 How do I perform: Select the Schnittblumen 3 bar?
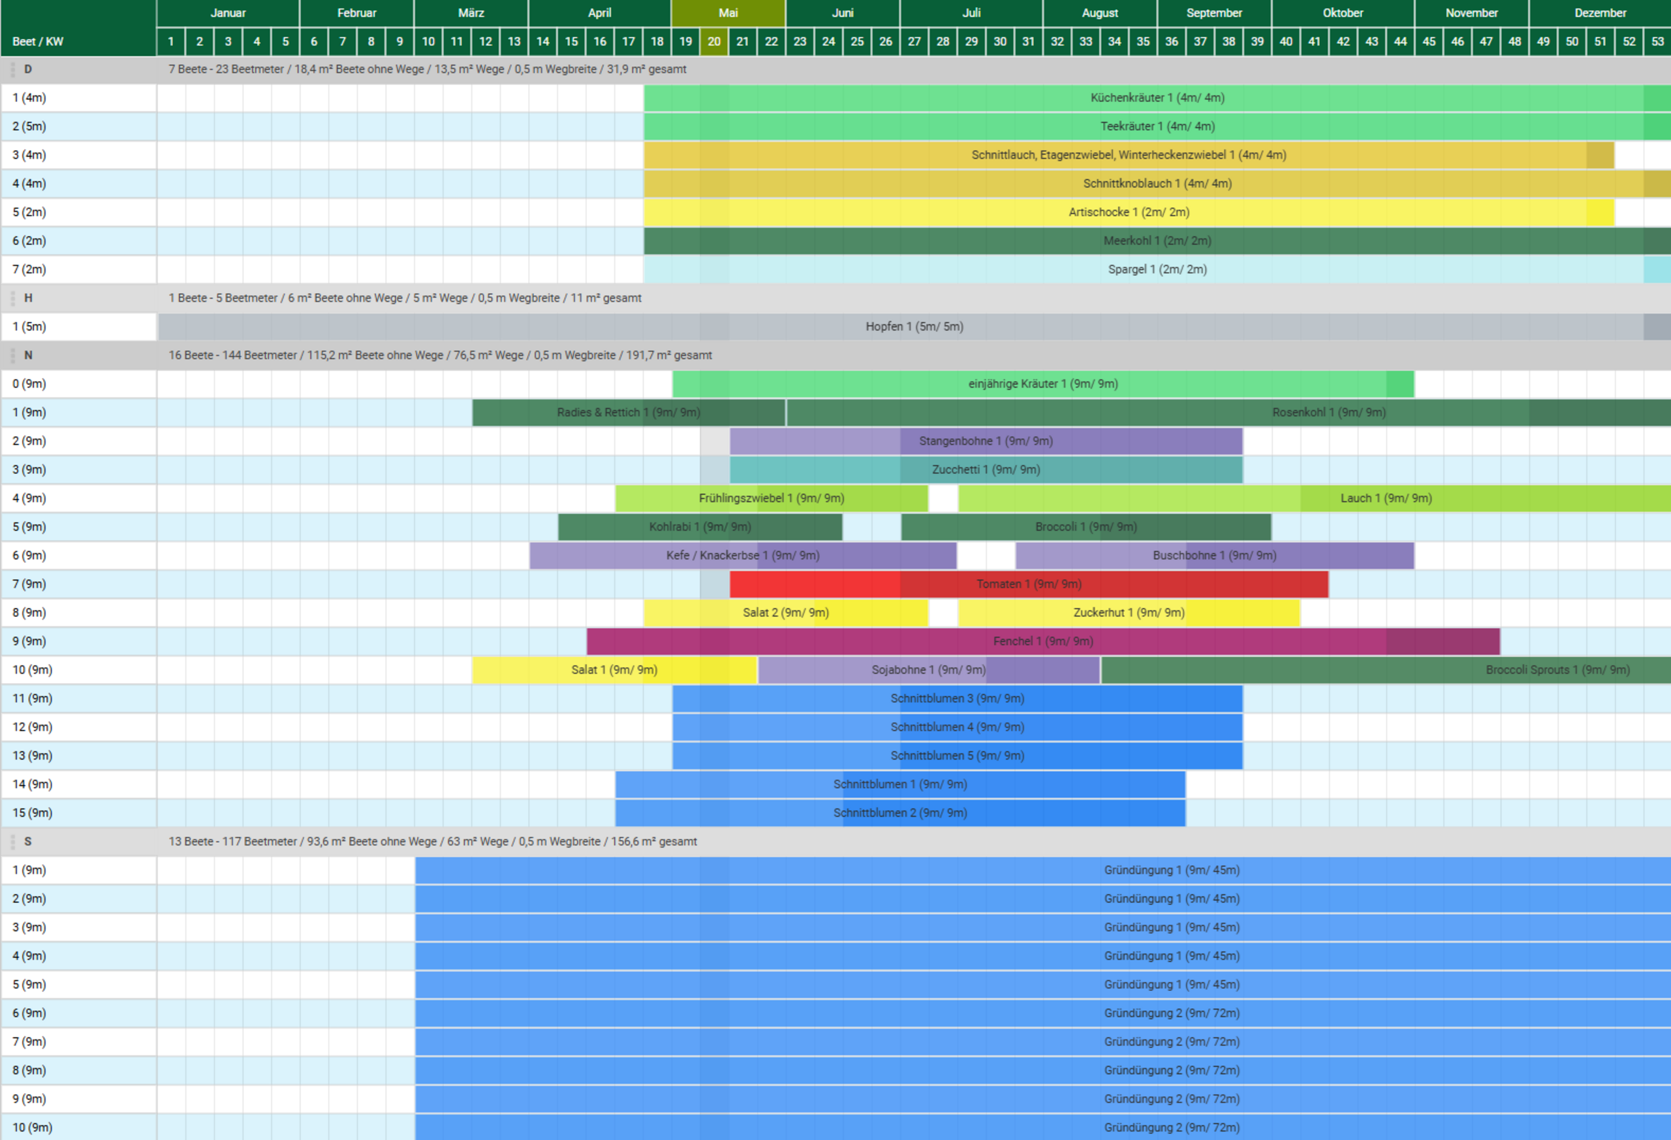pyautogui.click(x=957, y=699)
